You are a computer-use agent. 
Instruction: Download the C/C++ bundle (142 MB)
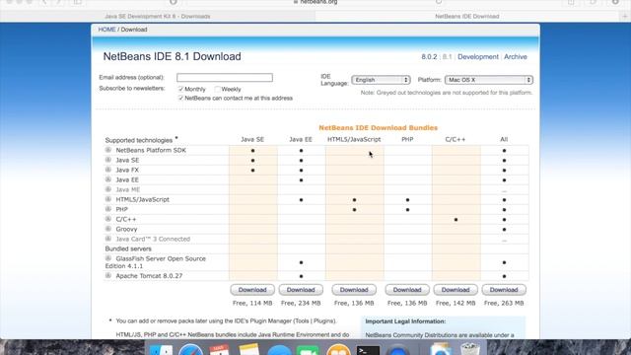456,290
